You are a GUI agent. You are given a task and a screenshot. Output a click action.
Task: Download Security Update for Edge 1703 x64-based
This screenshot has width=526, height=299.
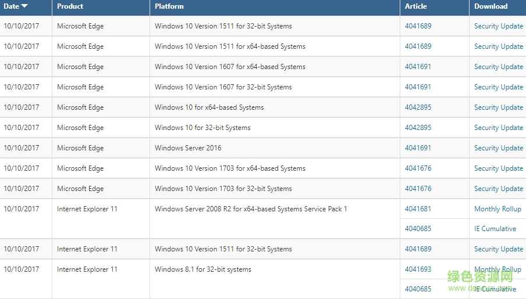499,168
